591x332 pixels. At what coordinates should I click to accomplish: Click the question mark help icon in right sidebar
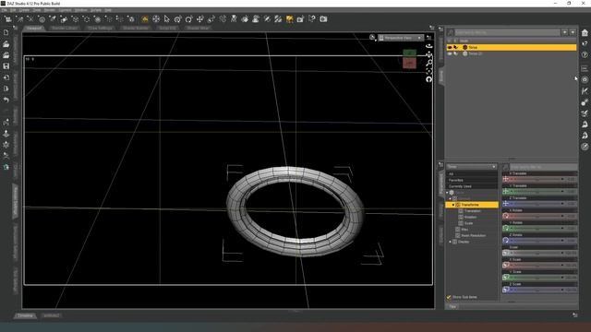585,55
